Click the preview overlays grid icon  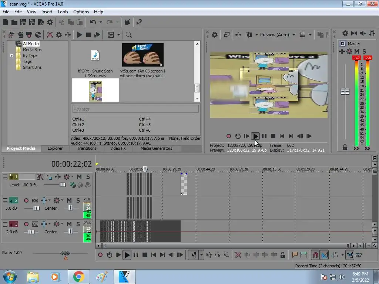[302, 35]
